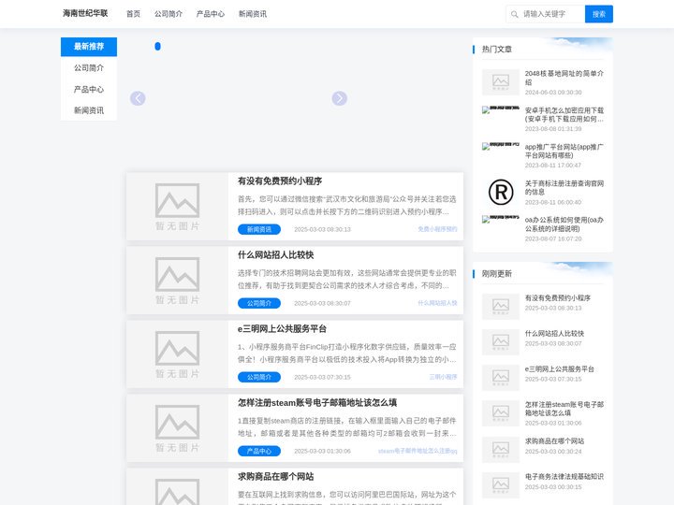Click placeholder image of e三明网上公共服务平台 article
The width and height of the screenshot is (674, 505).
pyautogui.click(x=177, y=354)
